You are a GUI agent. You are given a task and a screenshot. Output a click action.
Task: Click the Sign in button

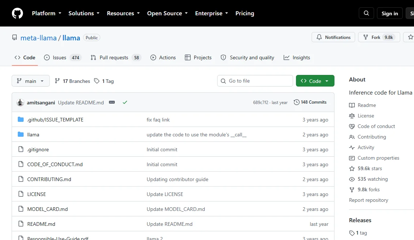(390, 13)
